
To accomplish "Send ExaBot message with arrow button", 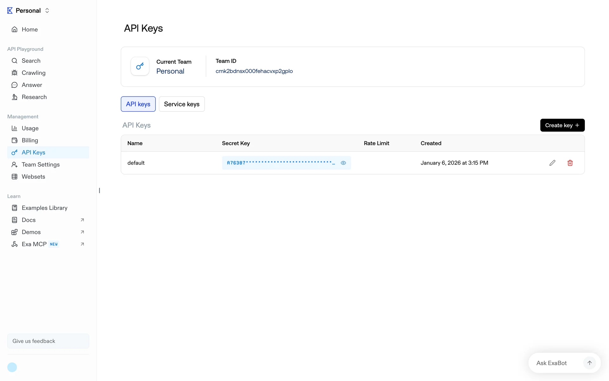I will coord(589,363).
